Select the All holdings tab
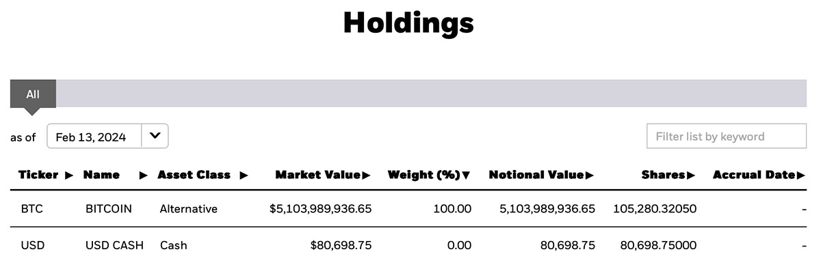Viewport: 821px width, 267px height. (x=33, y=94)
